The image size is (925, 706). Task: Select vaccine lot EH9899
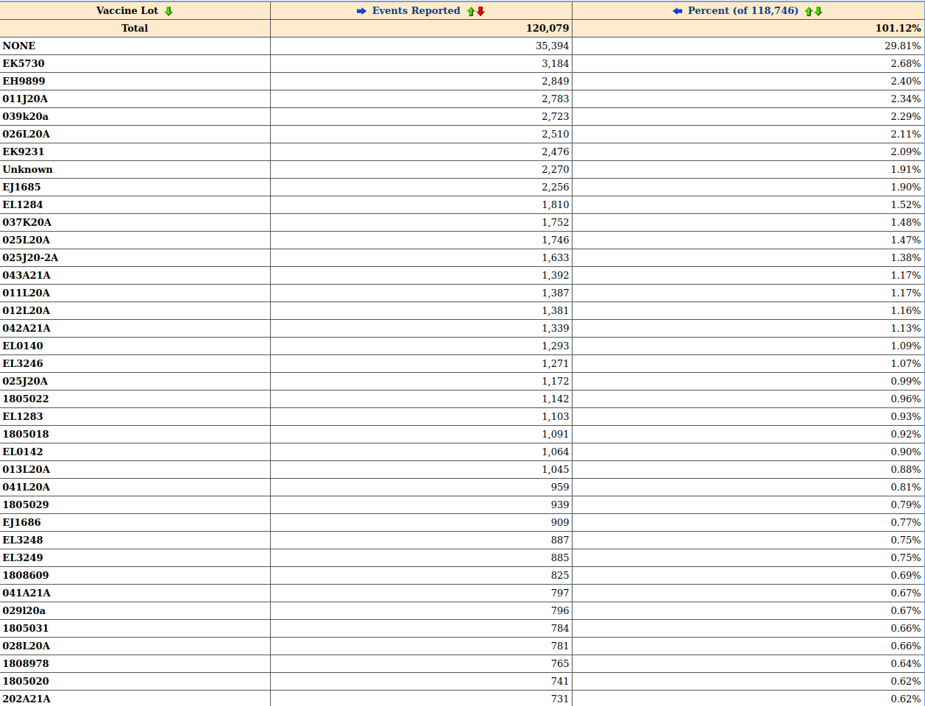(24, 81)
